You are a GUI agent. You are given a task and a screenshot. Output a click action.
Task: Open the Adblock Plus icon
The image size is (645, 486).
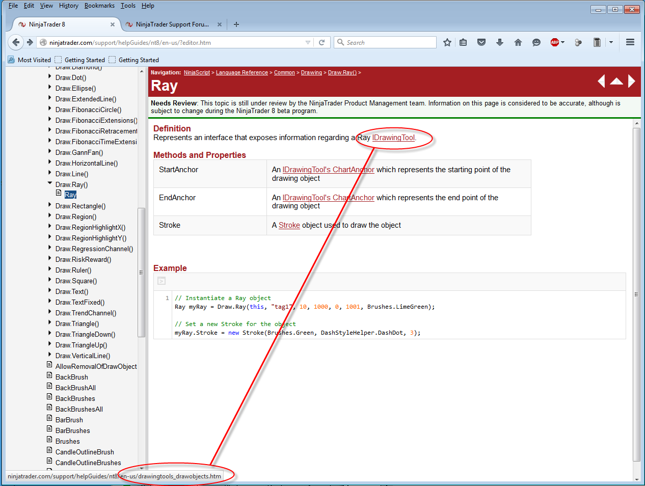tap(555, 42)
